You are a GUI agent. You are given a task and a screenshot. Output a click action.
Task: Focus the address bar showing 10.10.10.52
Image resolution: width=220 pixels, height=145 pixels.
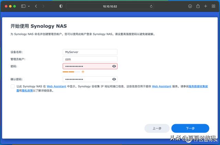click(x=110, y=6)
